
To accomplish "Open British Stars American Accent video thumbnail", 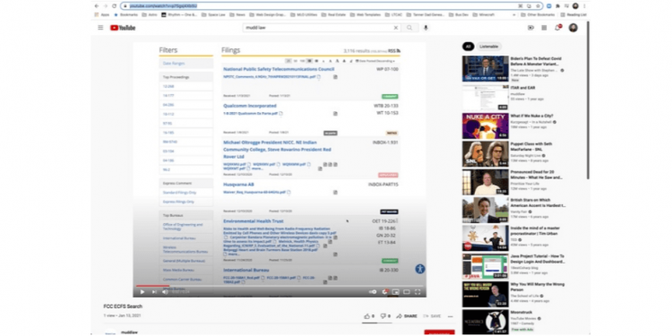I will [485, 210].
